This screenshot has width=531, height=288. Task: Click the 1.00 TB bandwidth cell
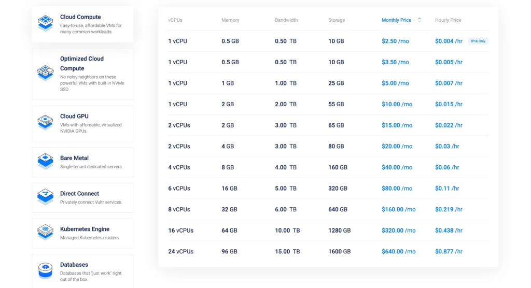point(286,83)
